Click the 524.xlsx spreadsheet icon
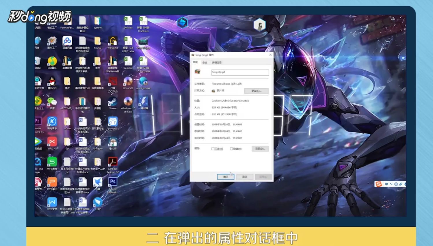Image resolution: width=433 pixels, height=246 pixels. tap(128, 63)
